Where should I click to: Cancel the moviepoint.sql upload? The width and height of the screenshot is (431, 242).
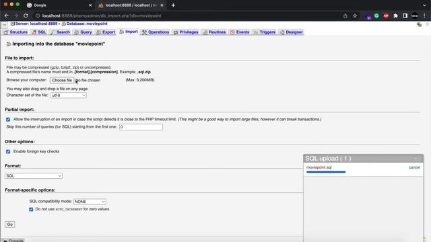coord(414,167)
